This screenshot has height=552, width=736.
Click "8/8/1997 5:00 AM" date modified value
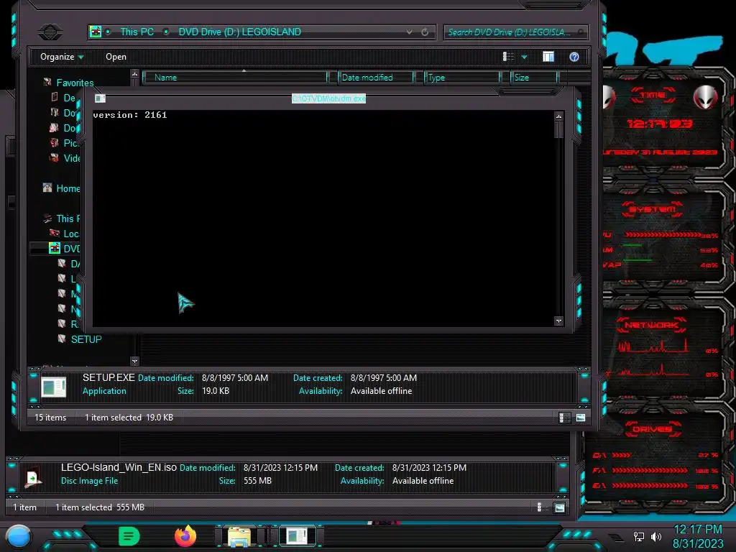click(x=235, y=378)
